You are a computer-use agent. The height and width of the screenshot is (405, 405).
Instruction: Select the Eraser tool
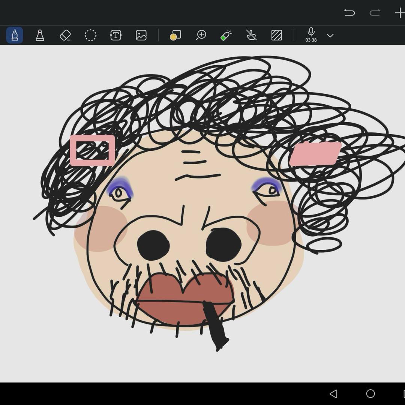pos(65,35)
